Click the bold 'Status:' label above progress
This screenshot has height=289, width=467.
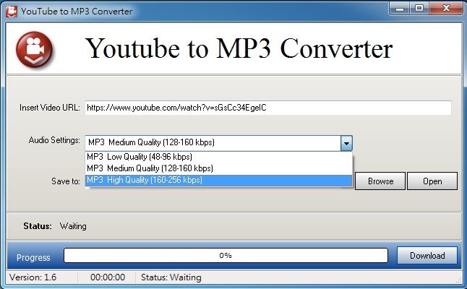(38, 226)
